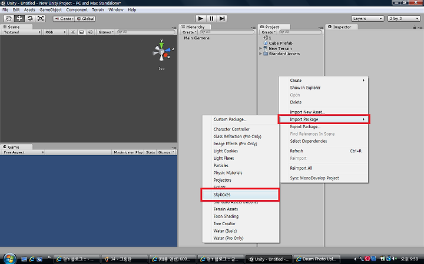
Task: Click the Project search field
Action: point(300,32)
